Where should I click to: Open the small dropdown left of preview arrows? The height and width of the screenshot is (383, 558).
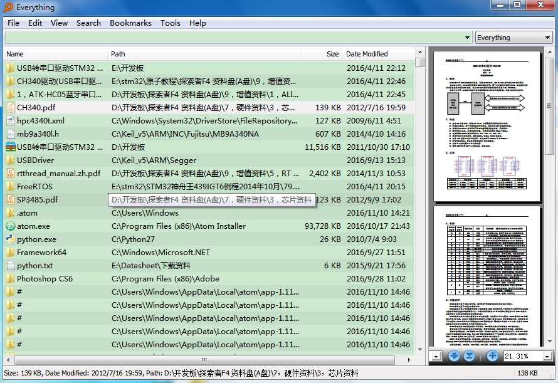click(436, 356)
